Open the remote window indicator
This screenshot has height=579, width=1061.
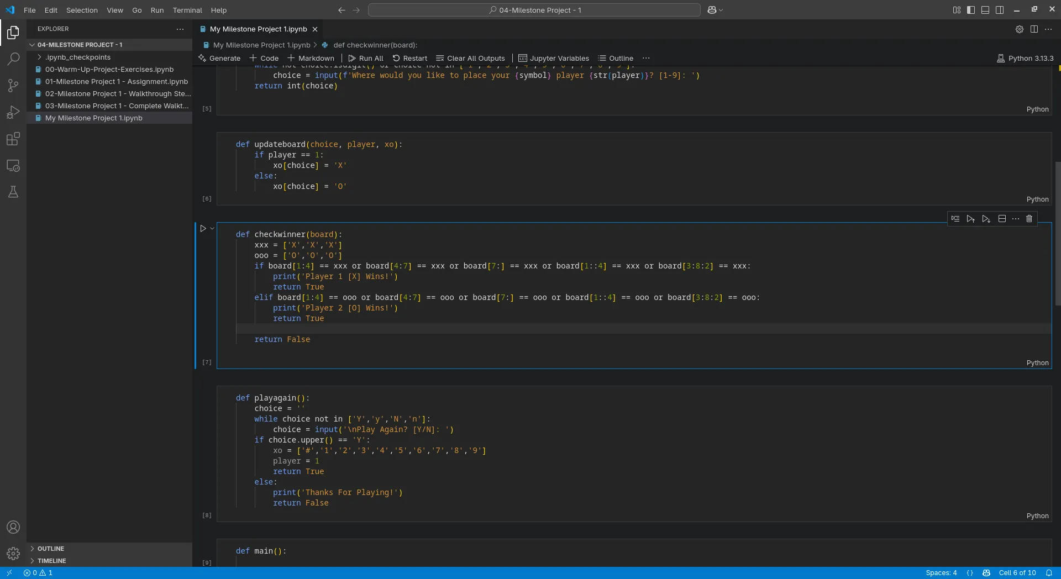point(9,573)
